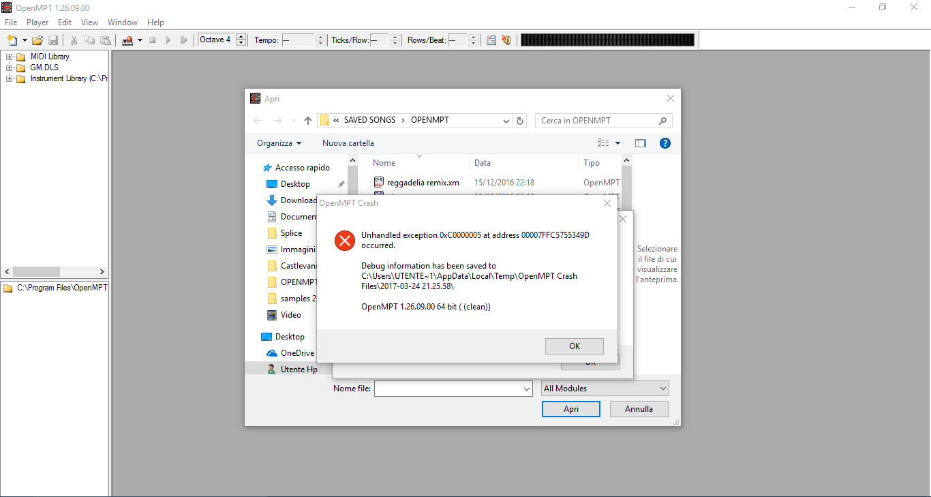Click the Refresh icon next to address bar

click(x=521, y=121)
